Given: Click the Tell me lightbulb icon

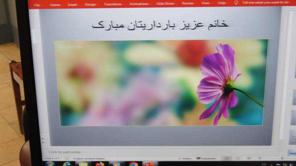Looking at the screenshot, I should coord(236,3).
